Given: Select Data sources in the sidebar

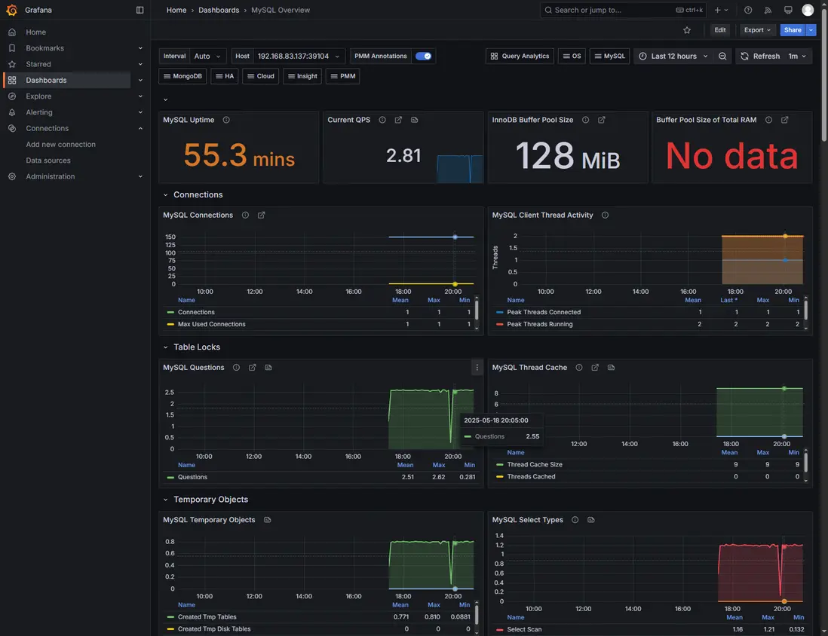Looking at the screenshot, I should pyautogui.click(x=48, y=161).
